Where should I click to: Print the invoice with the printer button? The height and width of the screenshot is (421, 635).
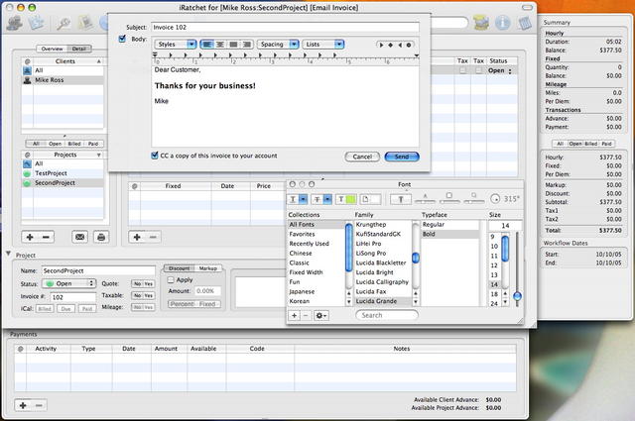(101, 237)
